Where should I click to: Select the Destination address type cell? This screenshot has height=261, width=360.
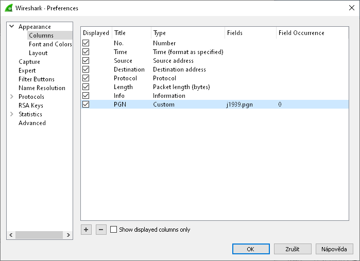(179, 69)
